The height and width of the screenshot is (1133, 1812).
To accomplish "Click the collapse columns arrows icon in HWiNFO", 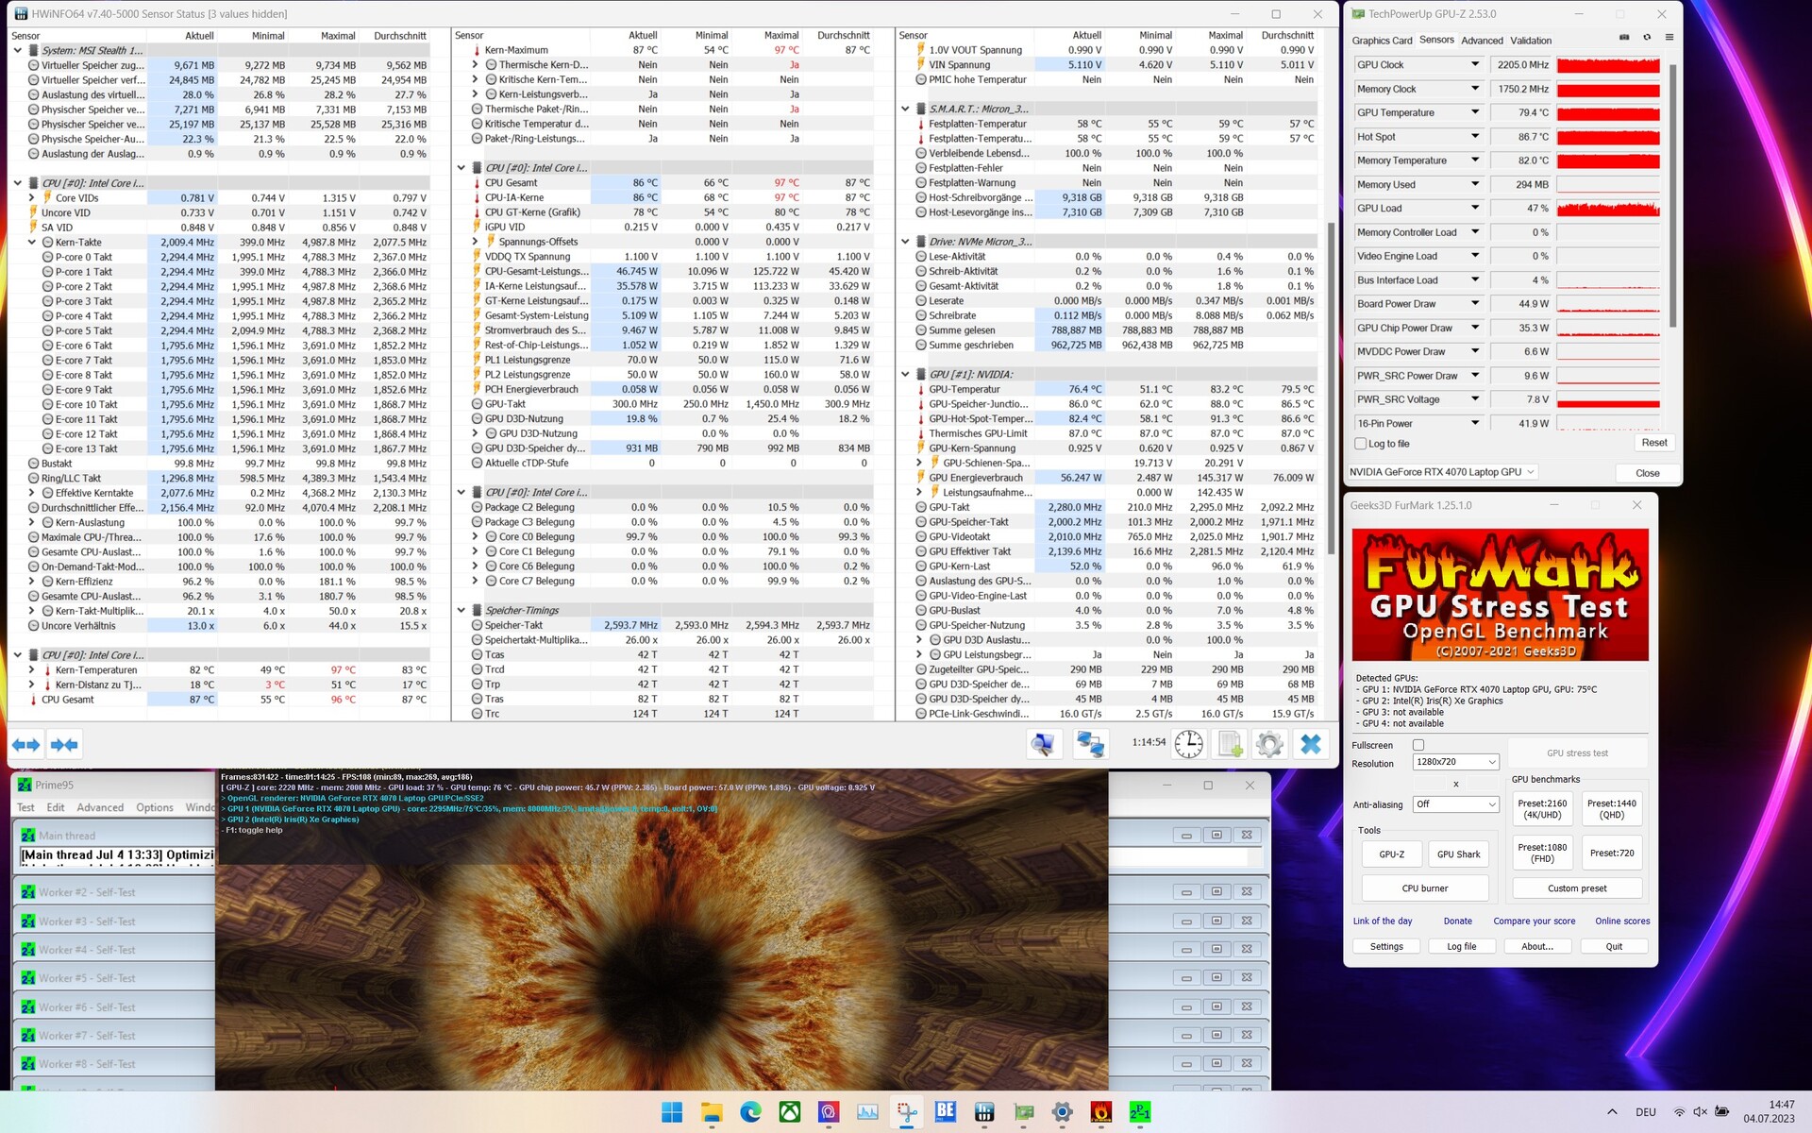I will tap(64, 745).
